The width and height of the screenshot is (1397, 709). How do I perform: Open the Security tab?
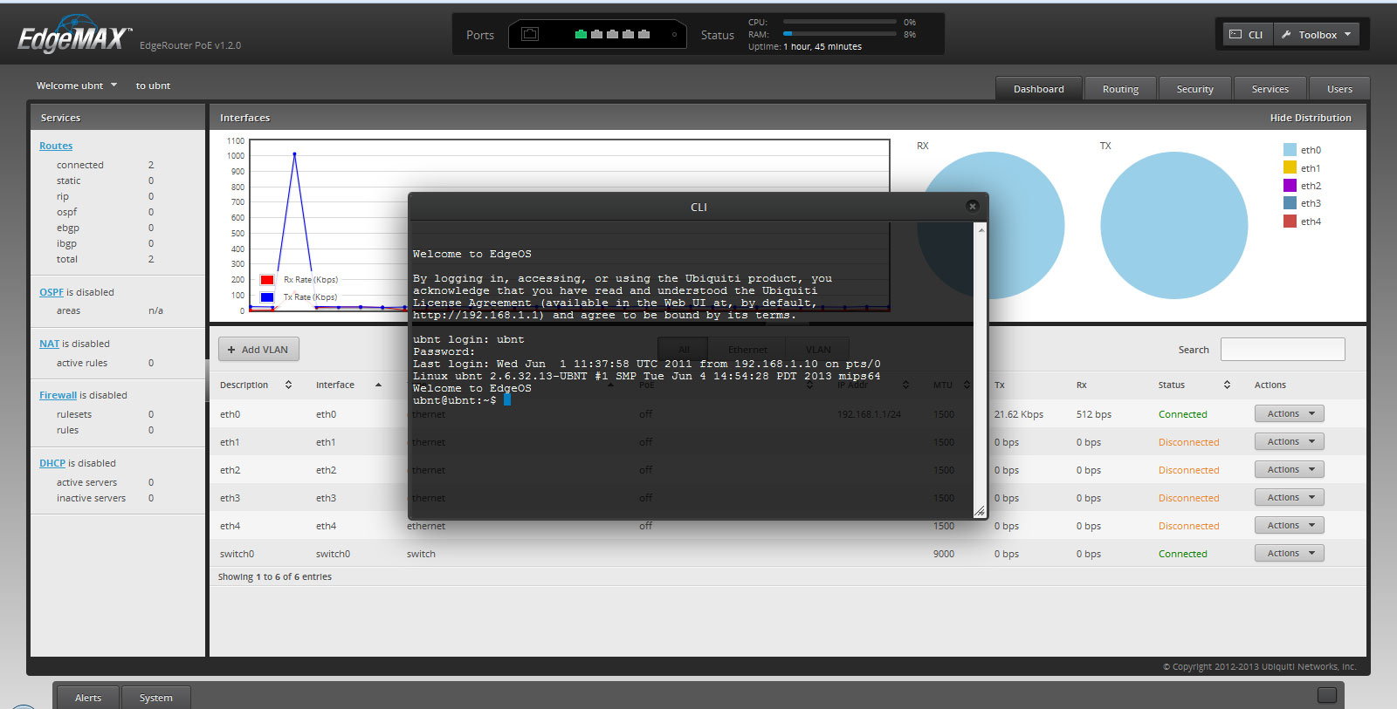pyautogui.click(x=1194, y=89)
